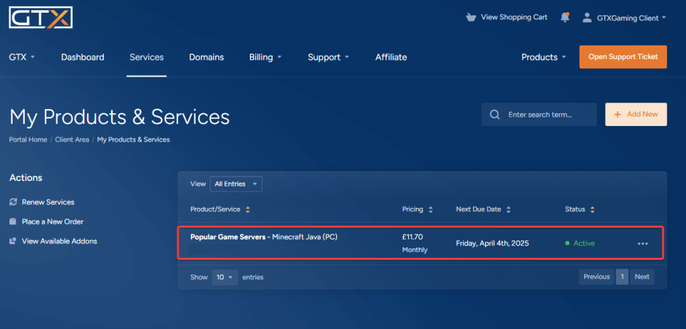This screenshot has height=329, width=686.
Task: Expand the Support menu
Action: (328, 58)
